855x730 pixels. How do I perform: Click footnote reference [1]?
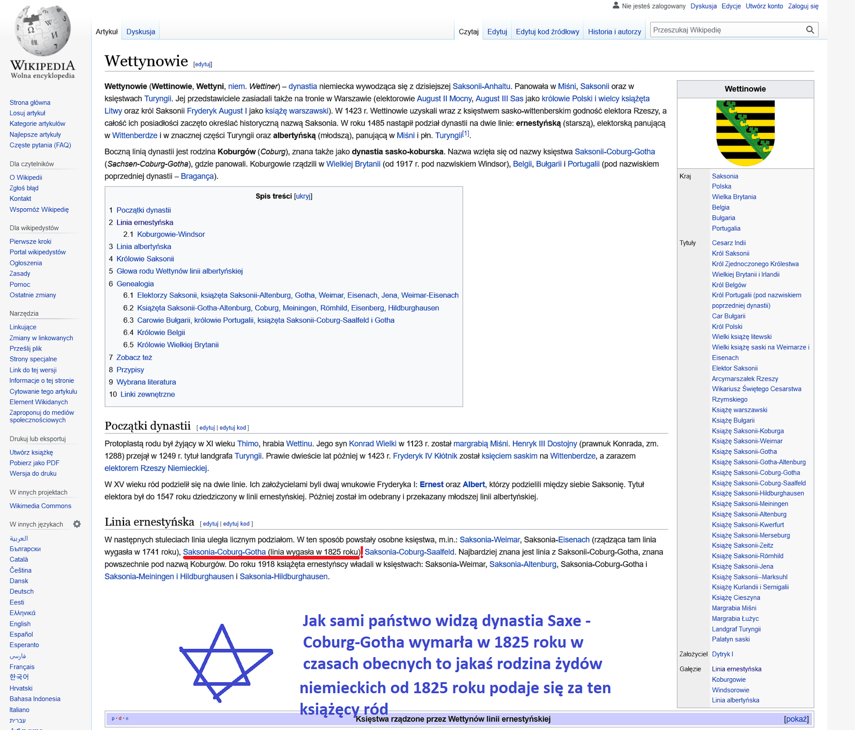(465, 134)
